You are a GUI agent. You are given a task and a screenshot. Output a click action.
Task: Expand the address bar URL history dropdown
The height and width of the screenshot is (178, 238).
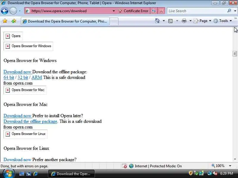[x=114, y=11]
